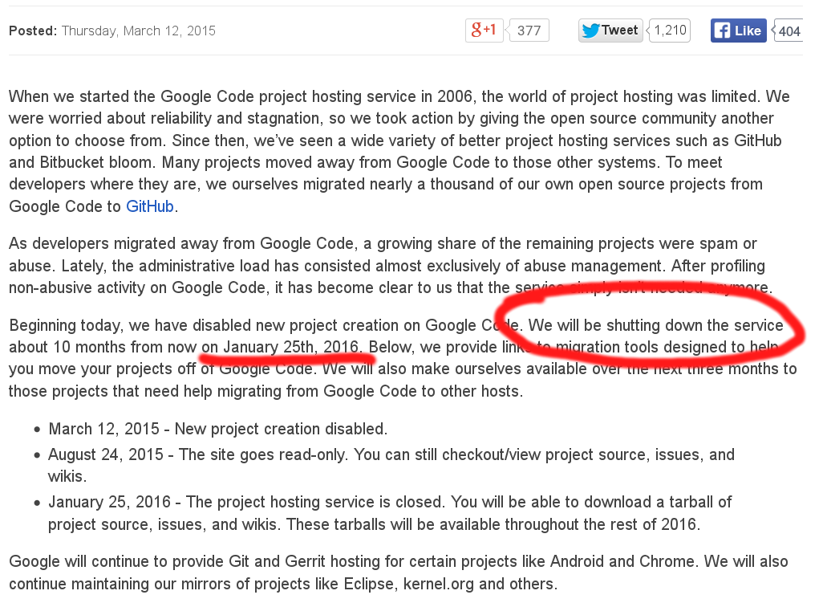Click the sentence starting "Beginning today"
The height and width of the screenshot is (603, 823).
tap(265, 325)
